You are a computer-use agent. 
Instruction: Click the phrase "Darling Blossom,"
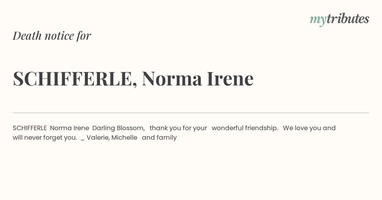pos(118,128)
